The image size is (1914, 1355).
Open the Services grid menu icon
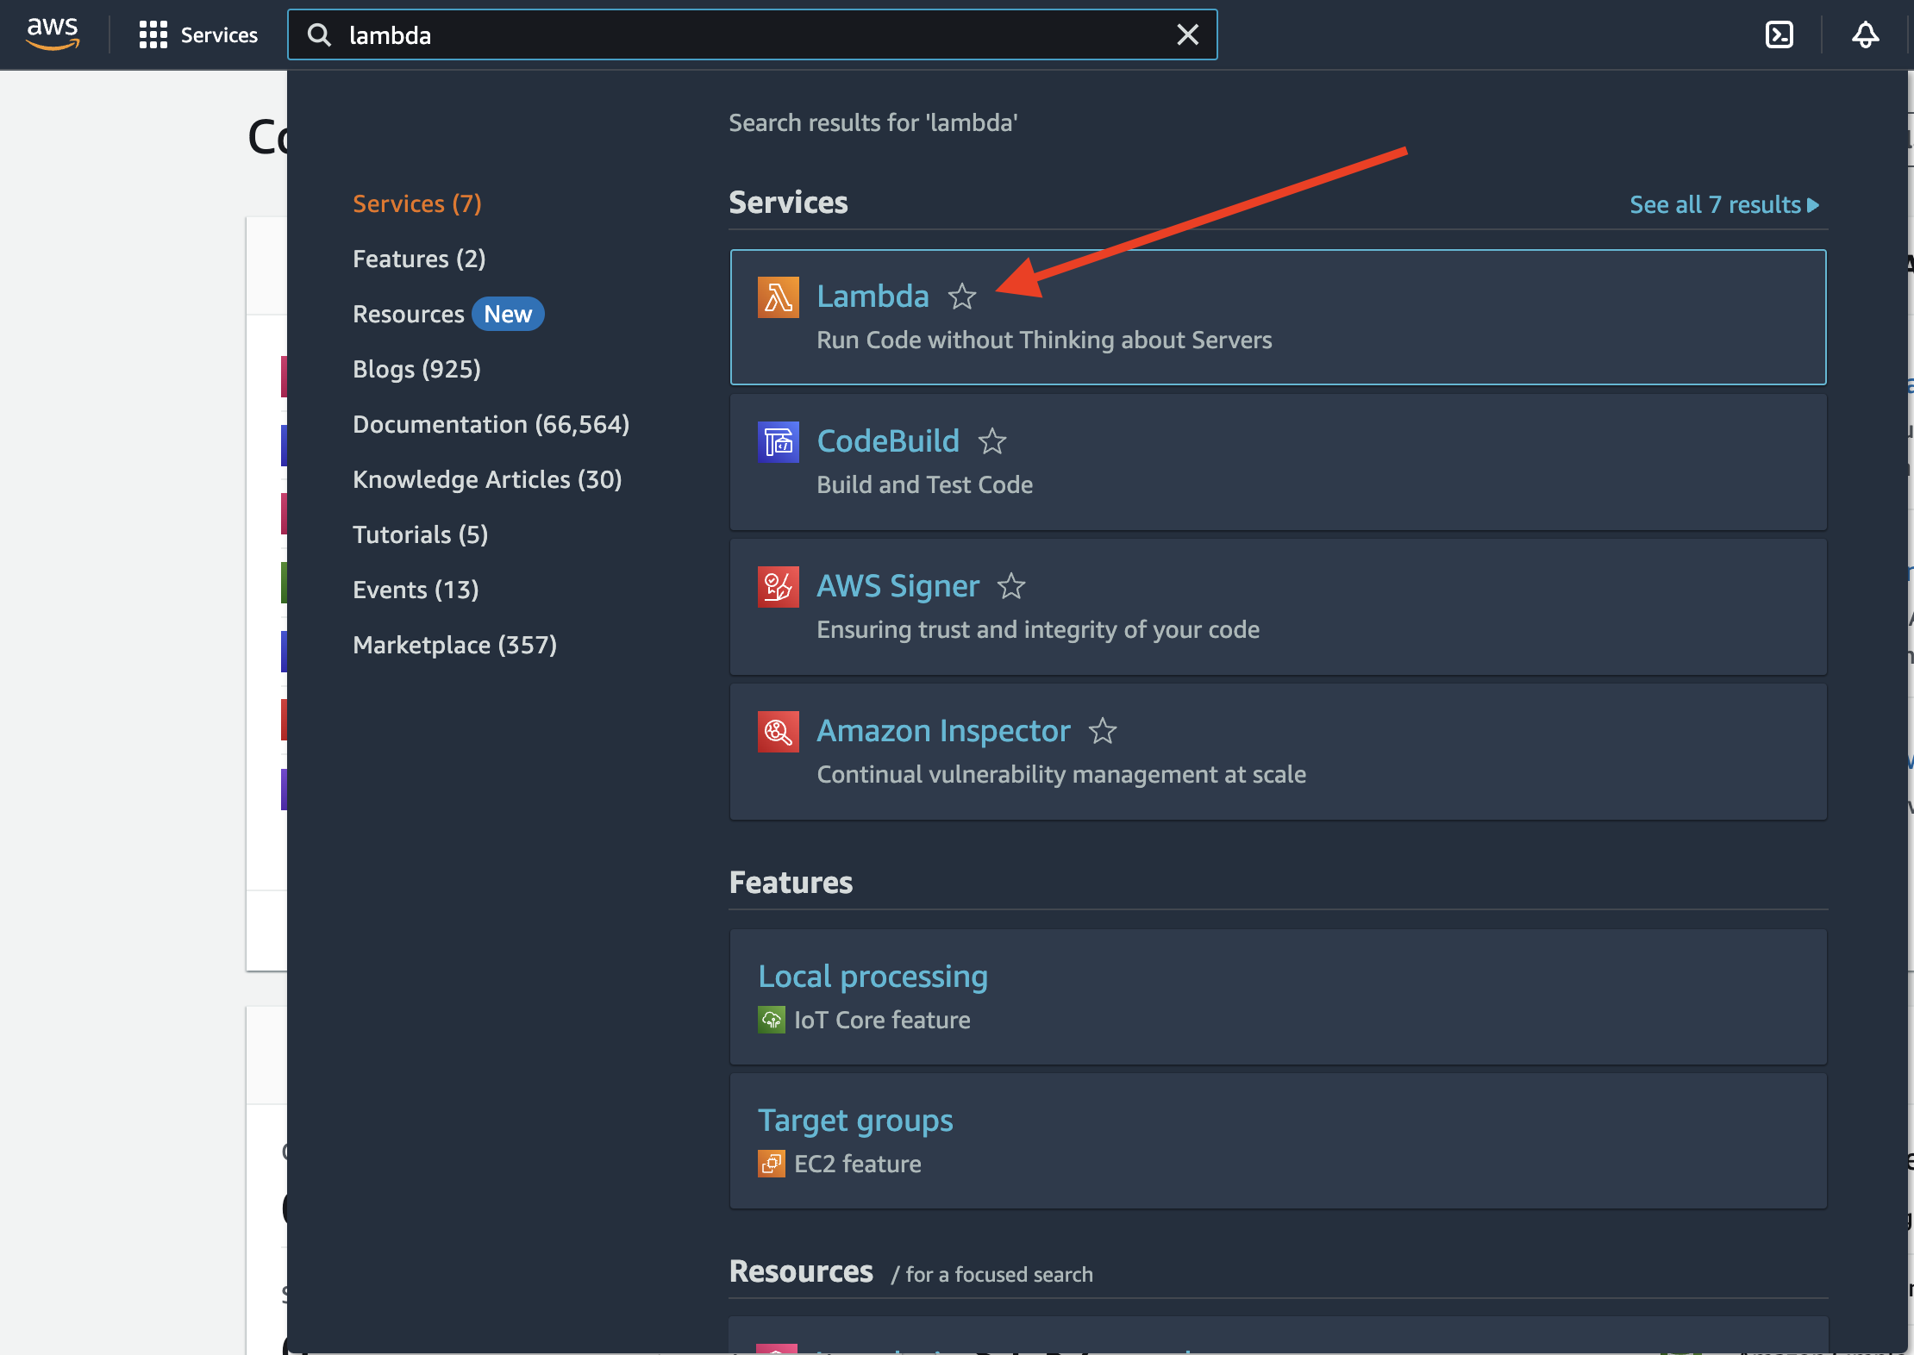tap(153, 35)
